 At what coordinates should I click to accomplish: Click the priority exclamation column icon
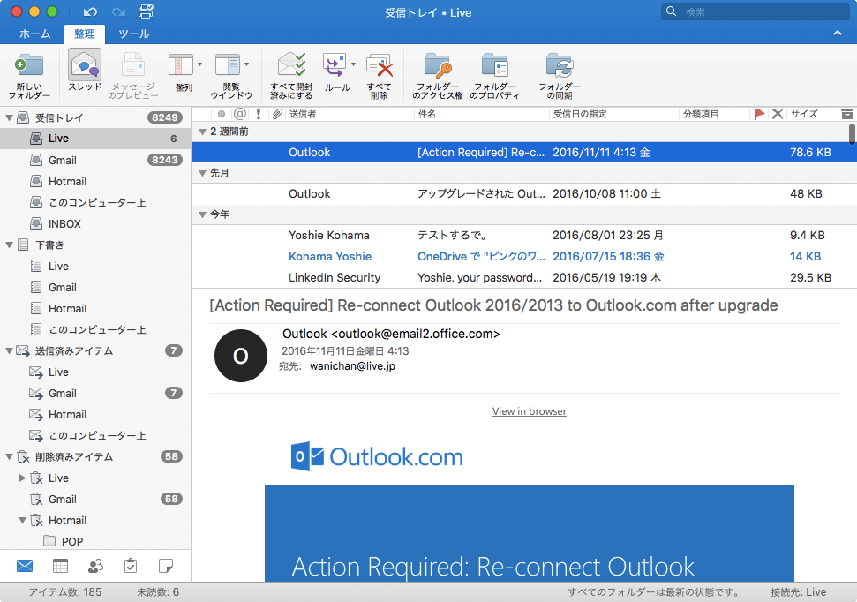pyautogui.click(x=258, y=114)
